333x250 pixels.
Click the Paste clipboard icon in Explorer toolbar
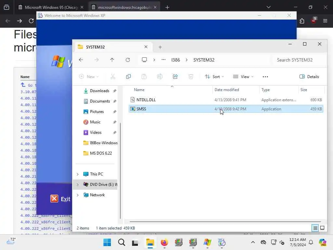144,77
